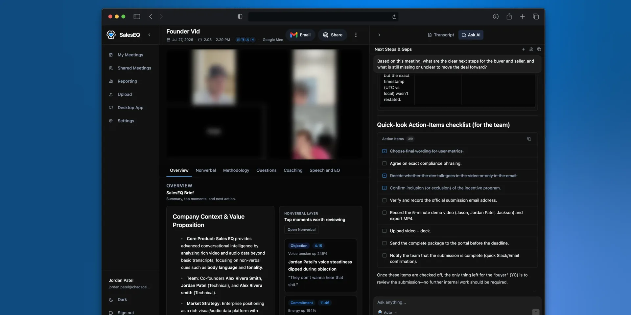Image resolution: width=631 pixels, height=315 pixels.
Task: Click the Commitment tag label
Action: 301,303
